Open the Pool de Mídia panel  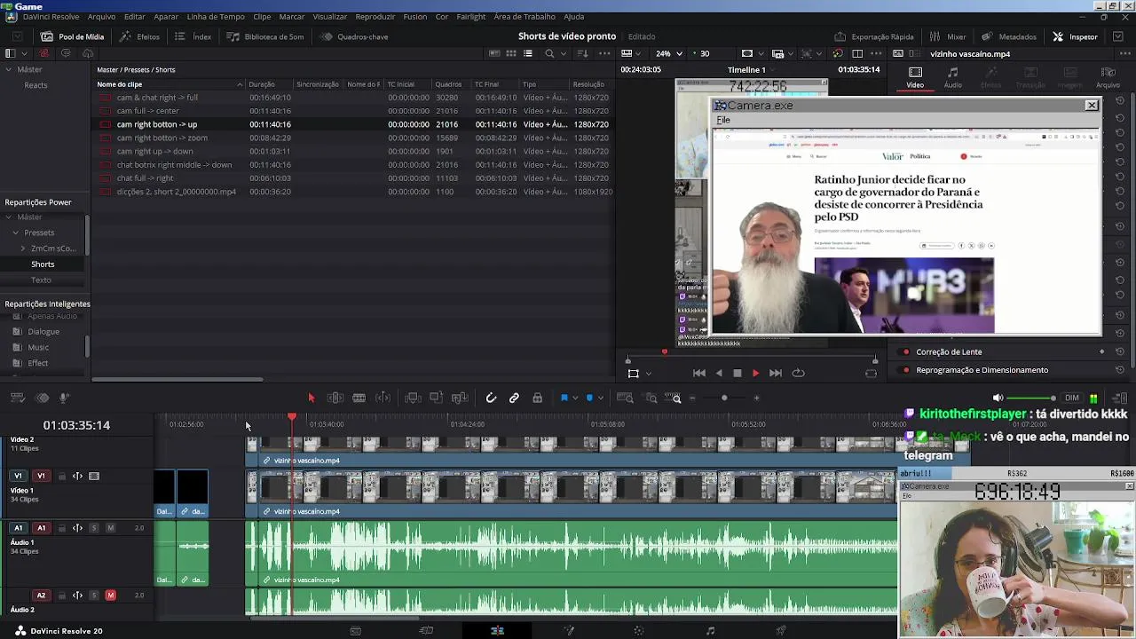point(73,36)
